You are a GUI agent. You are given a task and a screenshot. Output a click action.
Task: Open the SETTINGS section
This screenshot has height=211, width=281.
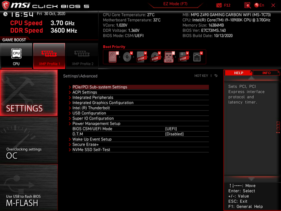[x=29, y=93]
